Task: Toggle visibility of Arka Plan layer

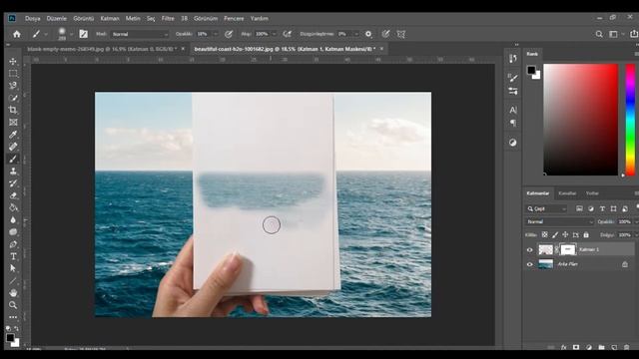Action: pos(530,264)
